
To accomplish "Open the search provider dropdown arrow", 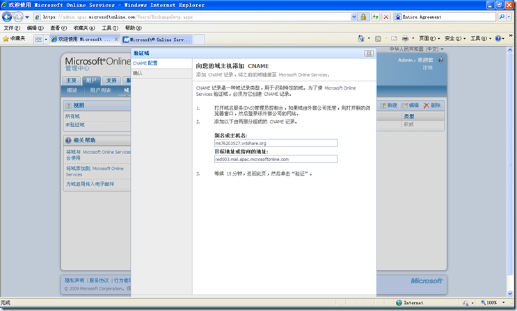I will [x=509, y=17].
